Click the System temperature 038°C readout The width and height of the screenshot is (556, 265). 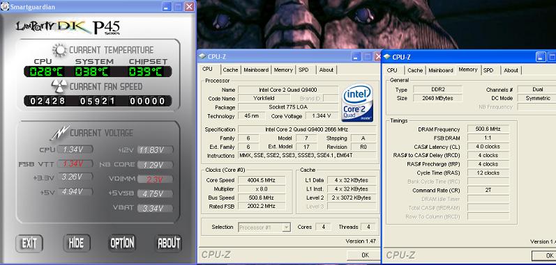point(91,72)
